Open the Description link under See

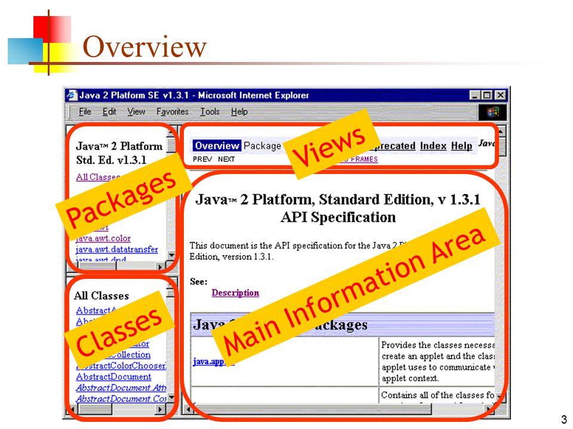[235, 293]
